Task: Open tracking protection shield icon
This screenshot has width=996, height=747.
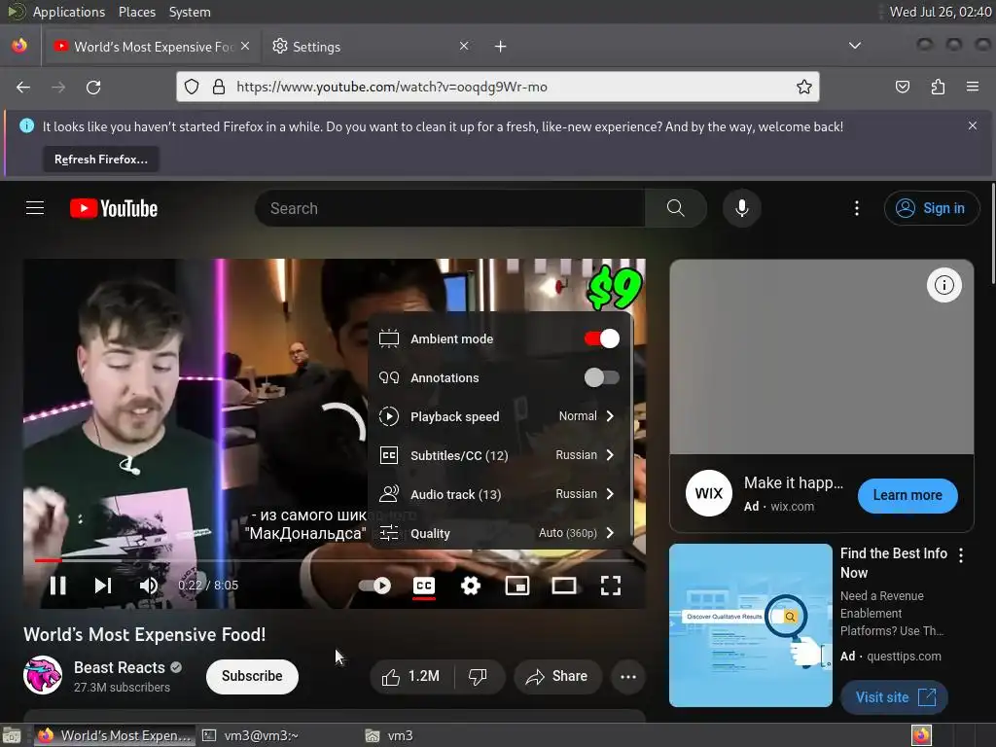Action: 192,87
